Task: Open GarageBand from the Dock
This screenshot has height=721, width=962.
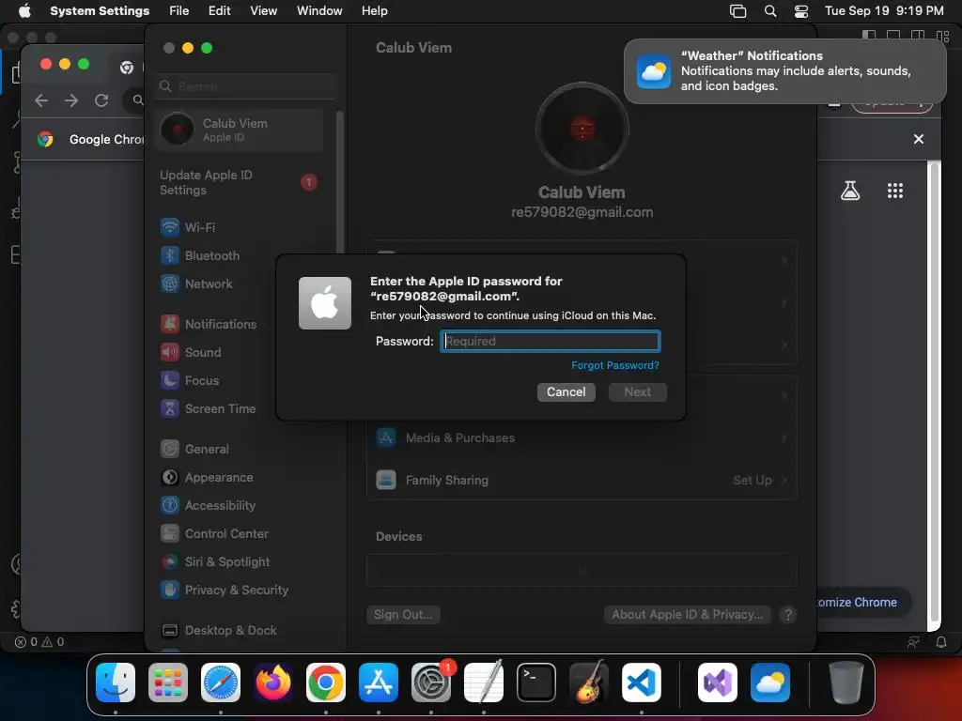Action: [589, 683]
